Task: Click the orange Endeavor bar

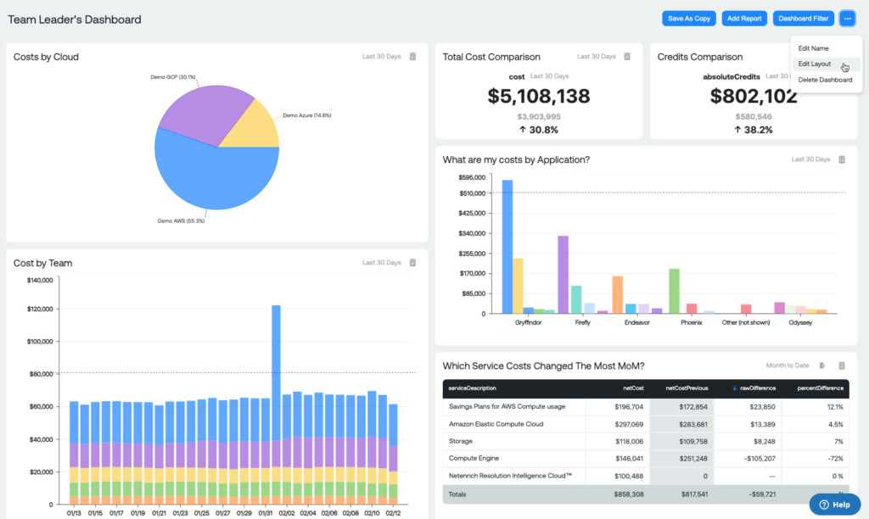Action: tap(618, 294)
